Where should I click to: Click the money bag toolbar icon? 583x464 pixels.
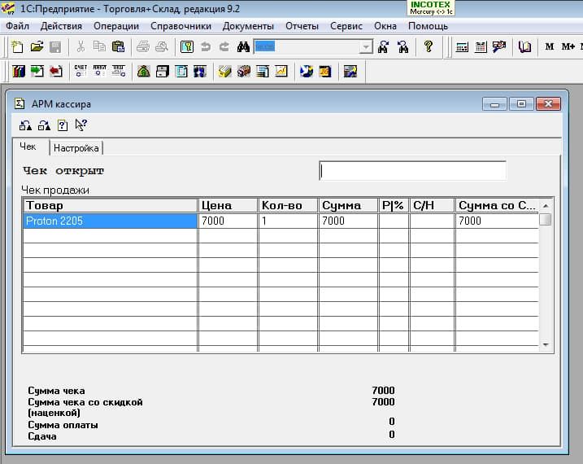tap(144, 71)
